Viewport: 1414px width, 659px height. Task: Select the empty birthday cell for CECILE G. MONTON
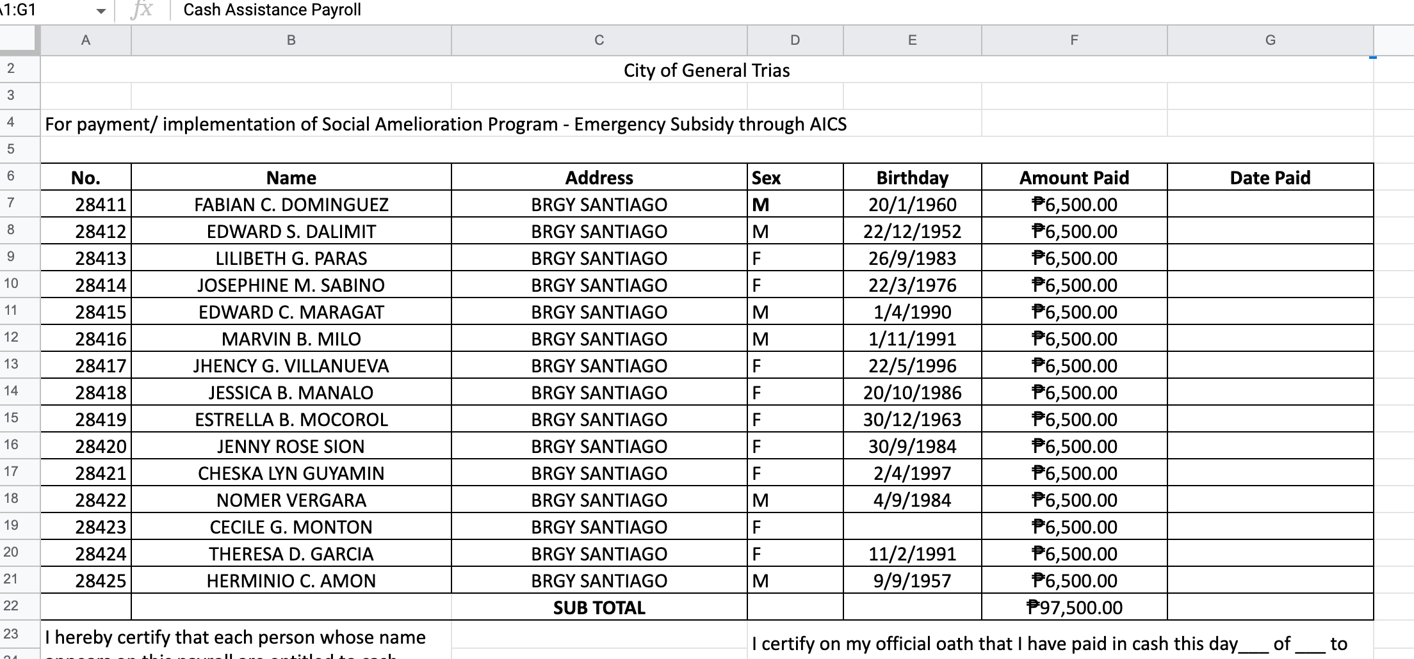[x=912, y=527]
